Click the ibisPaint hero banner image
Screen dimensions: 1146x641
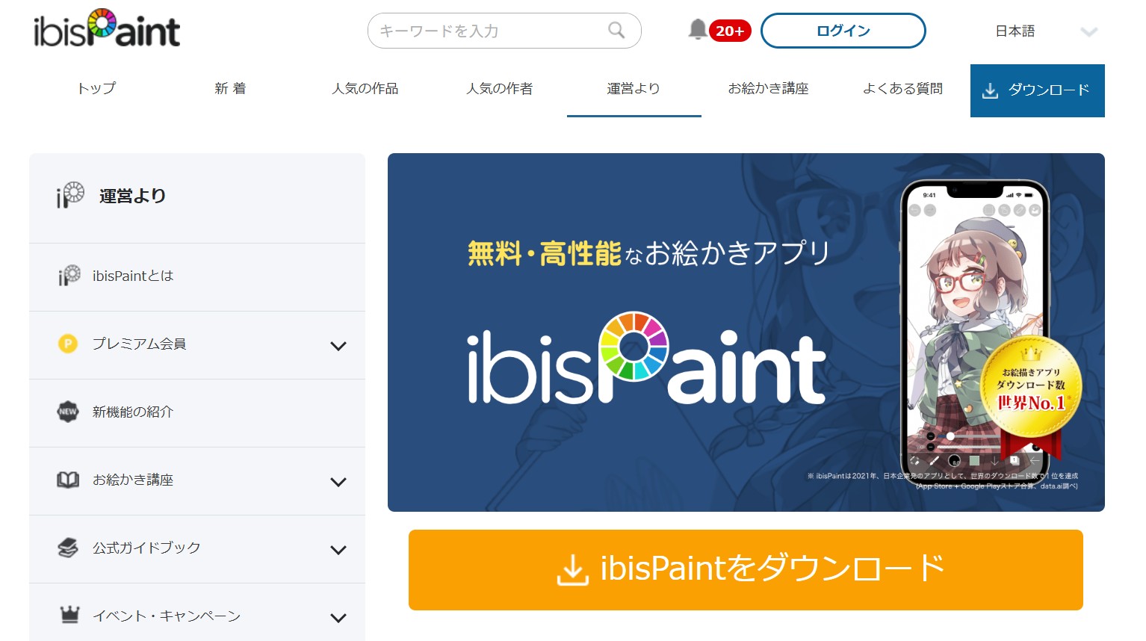pos(745,332)
